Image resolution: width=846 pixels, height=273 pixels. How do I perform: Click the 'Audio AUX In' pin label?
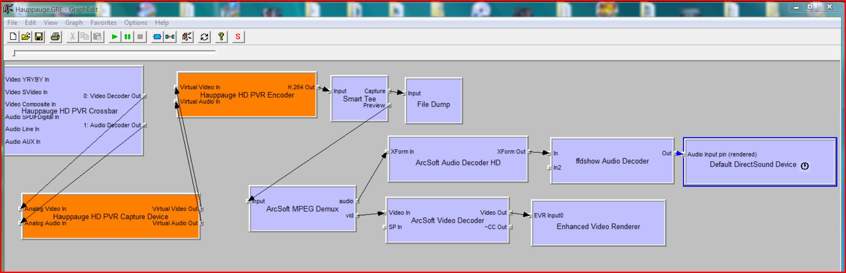pos(23,142)
